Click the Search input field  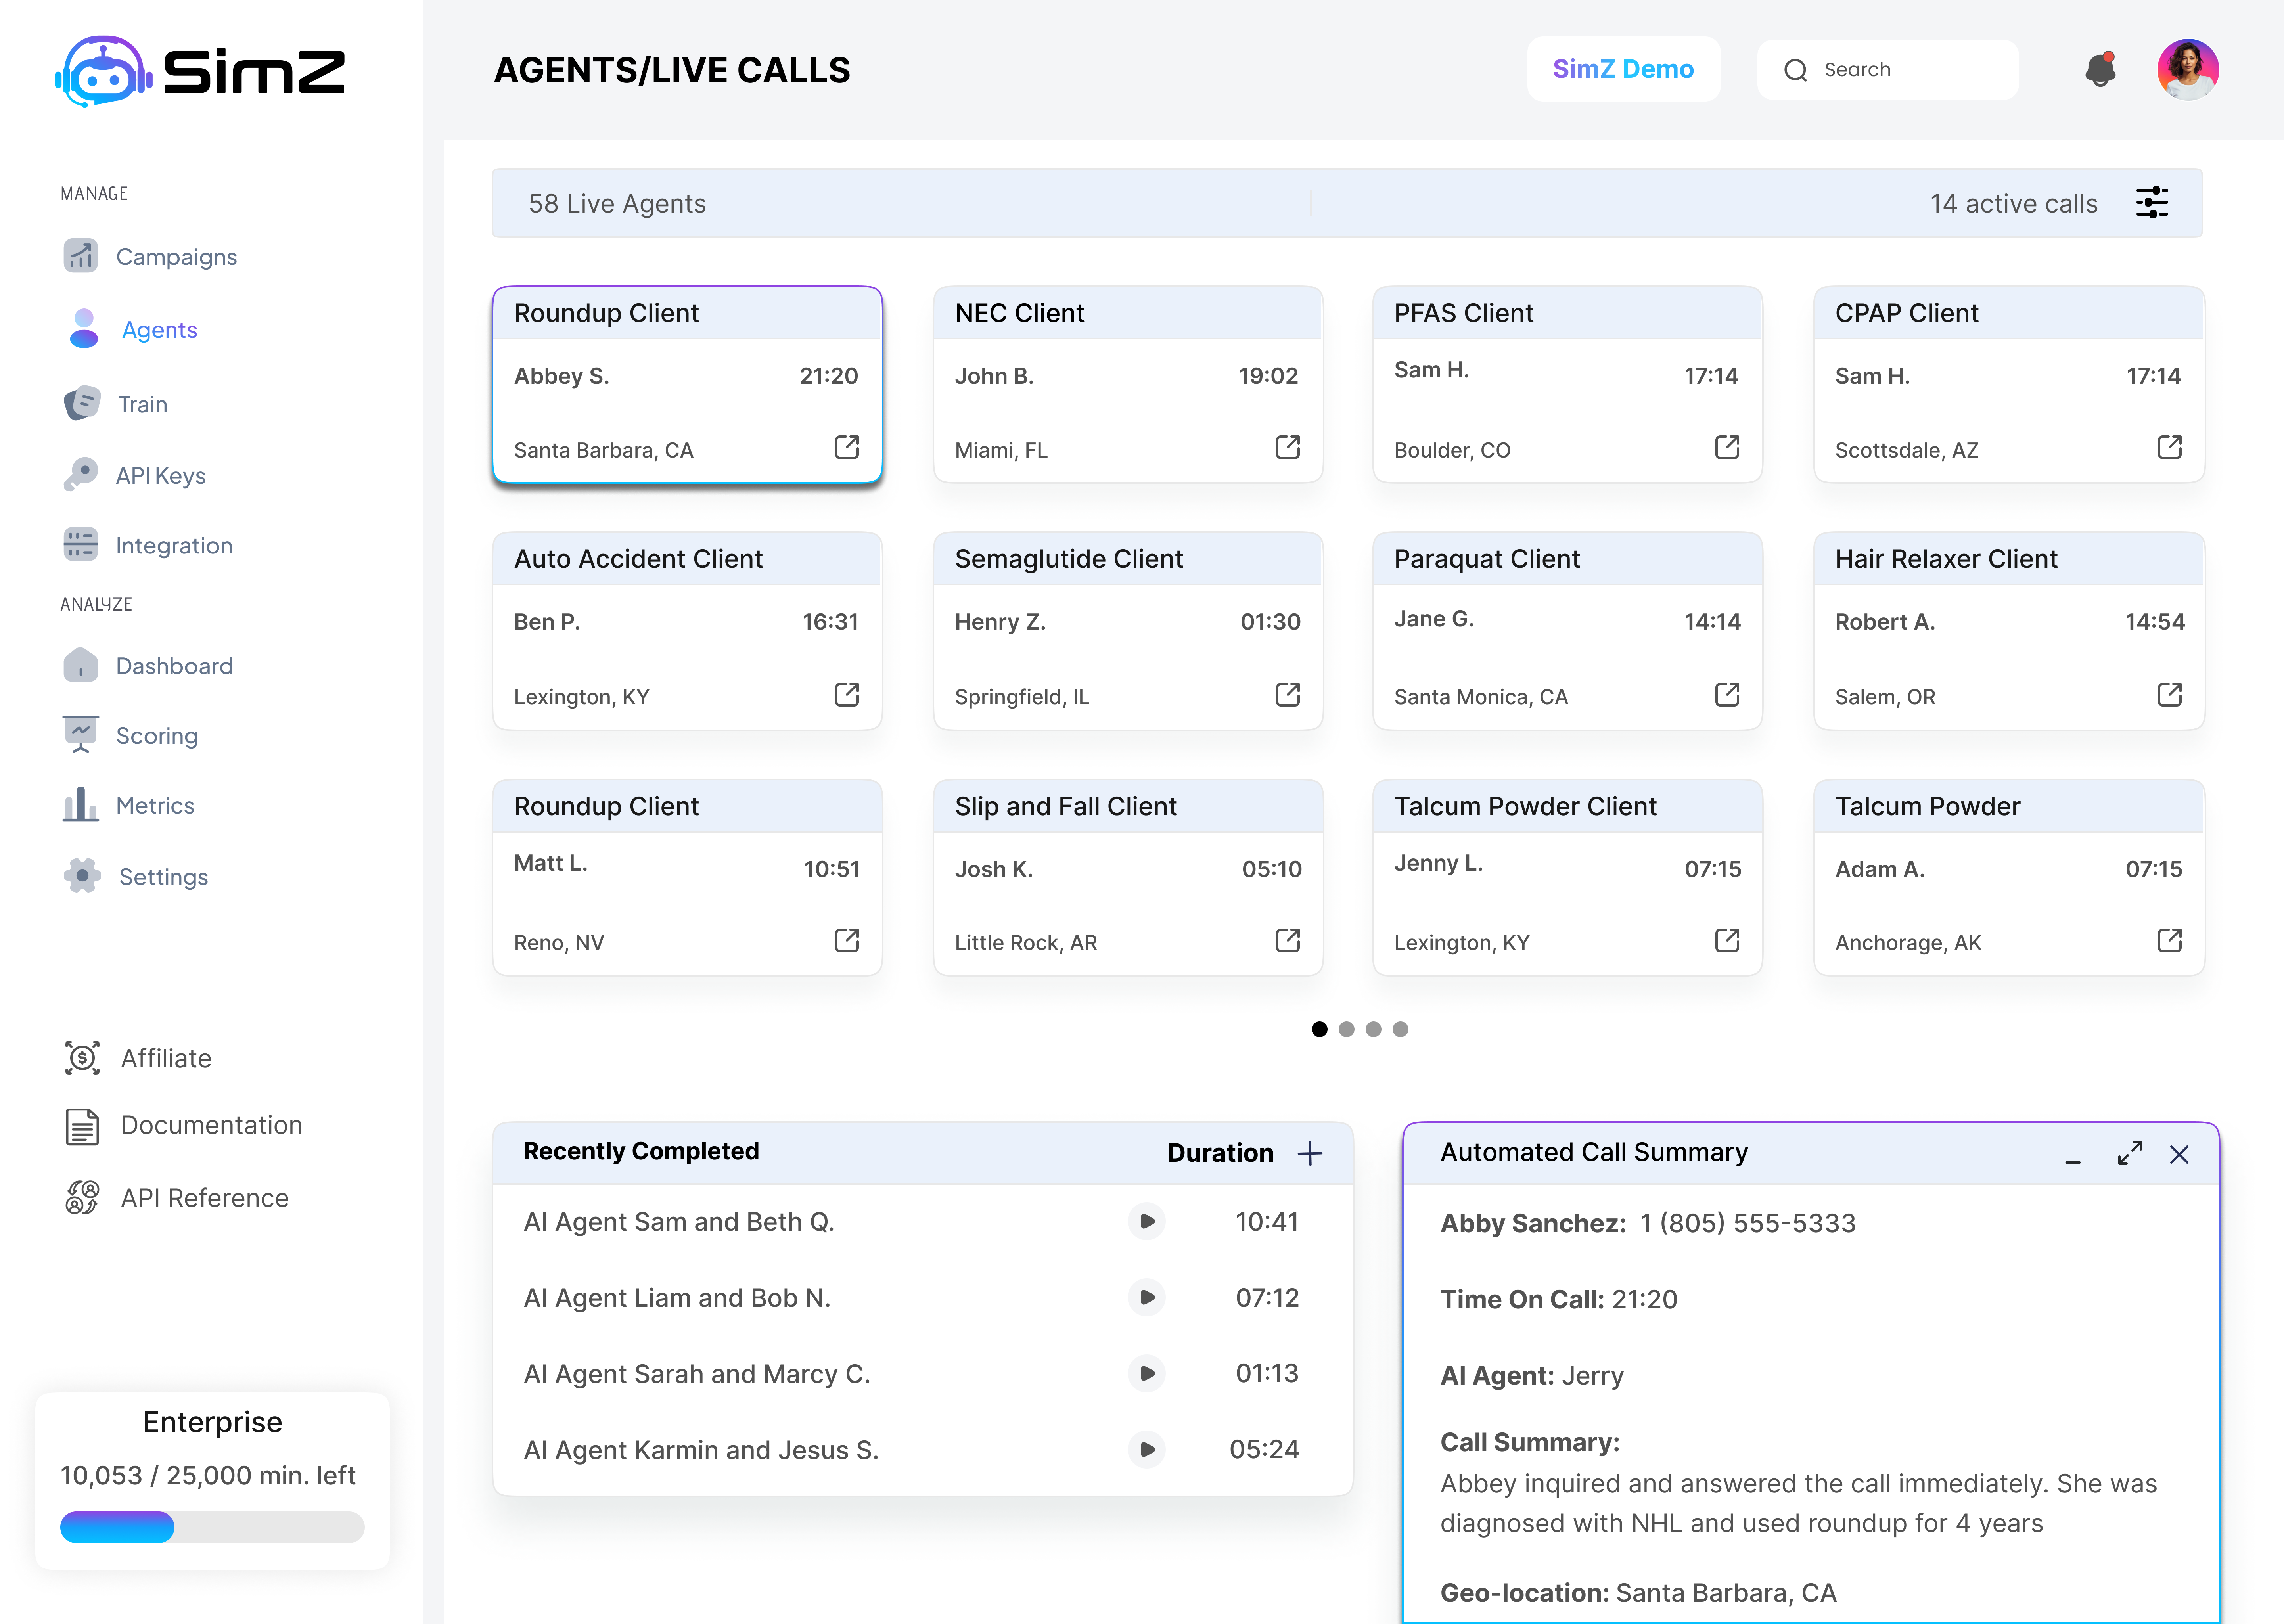click(1888, 70)
